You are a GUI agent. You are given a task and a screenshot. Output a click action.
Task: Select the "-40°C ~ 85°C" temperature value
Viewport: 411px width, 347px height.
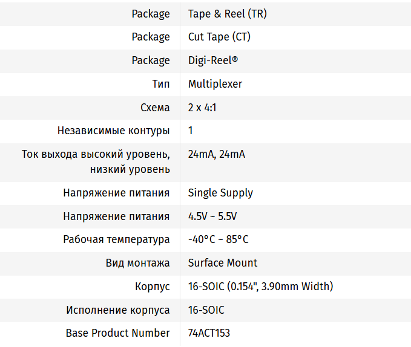pyautogui.click(x=218, y=239)
